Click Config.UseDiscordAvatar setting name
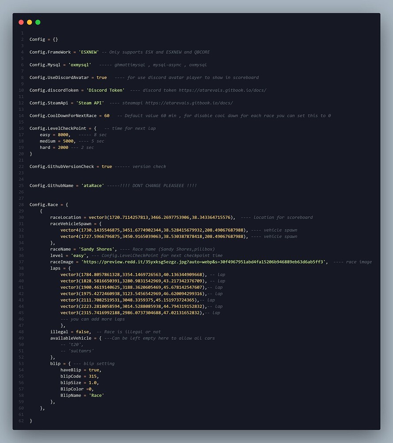Viewport: 393px width, 443px height. click(59, 78)
